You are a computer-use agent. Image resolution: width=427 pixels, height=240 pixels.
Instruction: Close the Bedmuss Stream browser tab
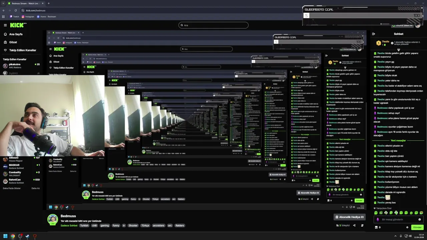(x=43, y=3)
